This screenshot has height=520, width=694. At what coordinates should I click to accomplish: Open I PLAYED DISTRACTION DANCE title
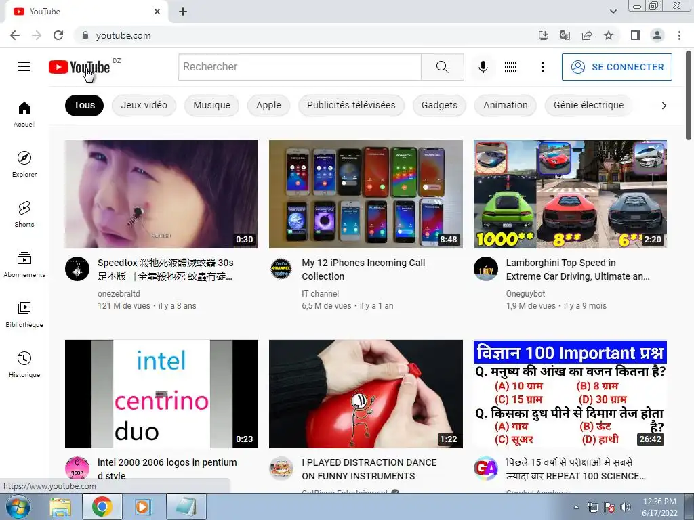point(369,469)
